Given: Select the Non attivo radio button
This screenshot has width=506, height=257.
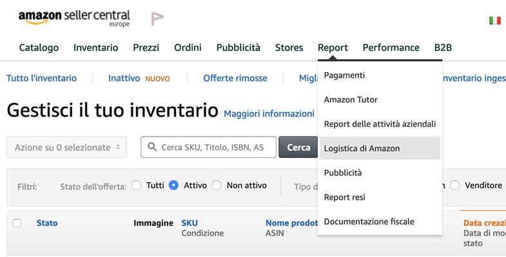Looking at the screenshot, I should click(217, 185).
